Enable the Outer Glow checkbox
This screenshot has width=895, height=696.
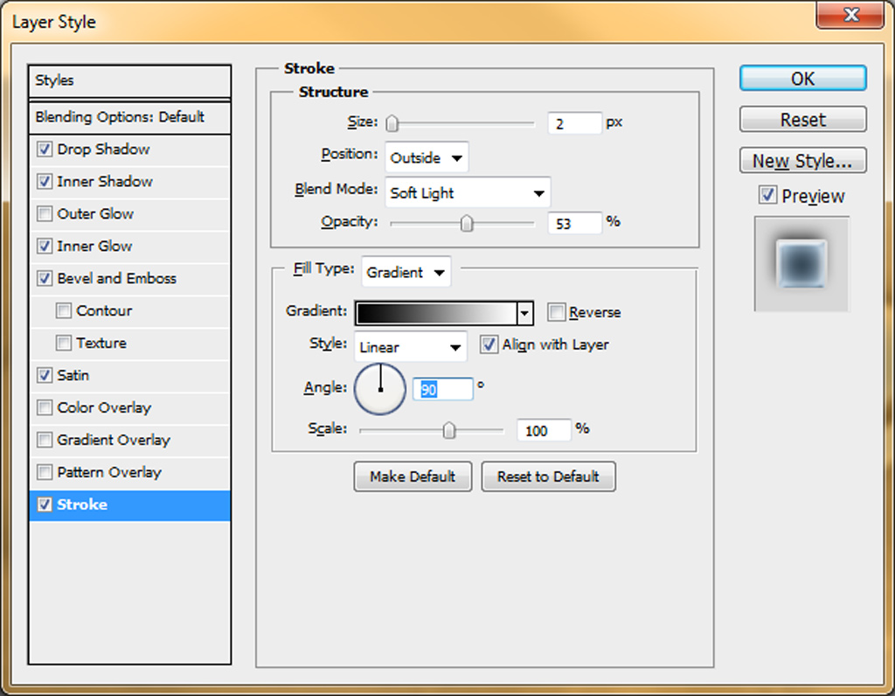pos(45,214)
